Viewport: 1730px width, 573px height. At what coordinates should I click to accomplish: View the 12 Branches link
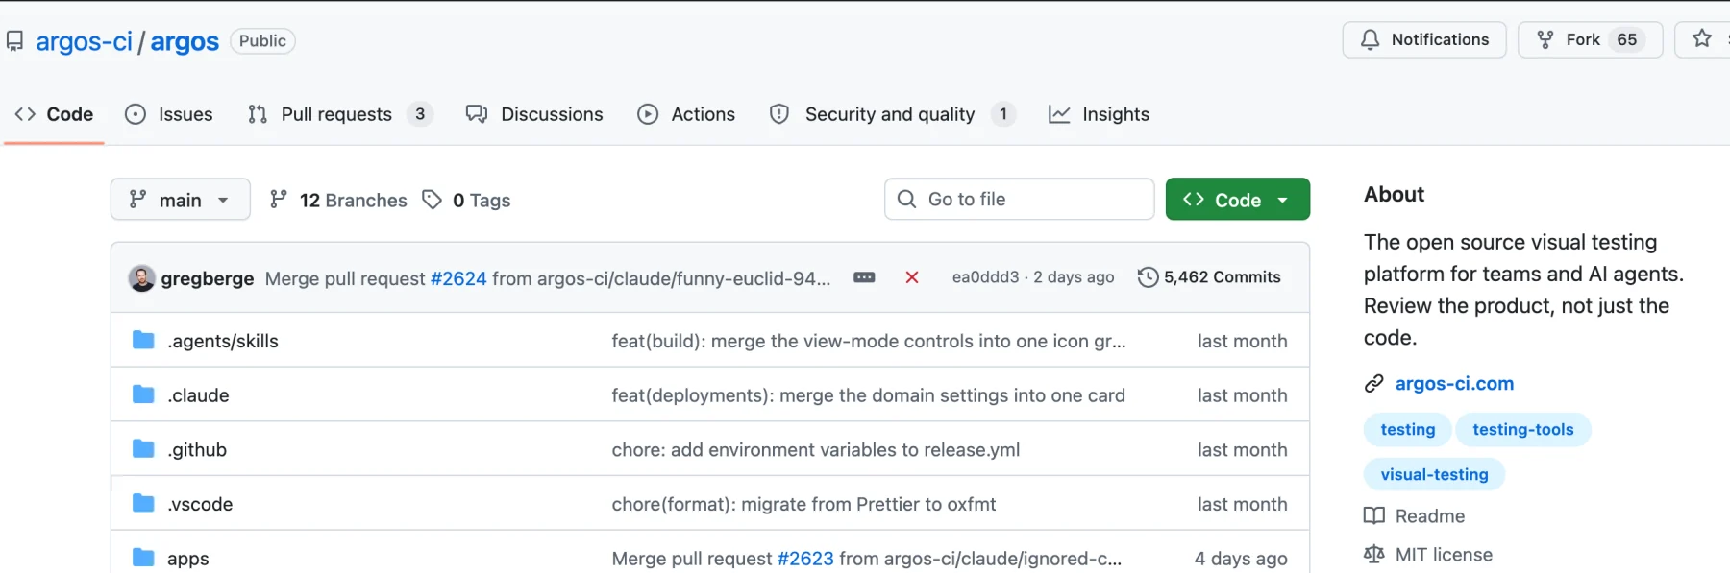(x=338, y=200)
